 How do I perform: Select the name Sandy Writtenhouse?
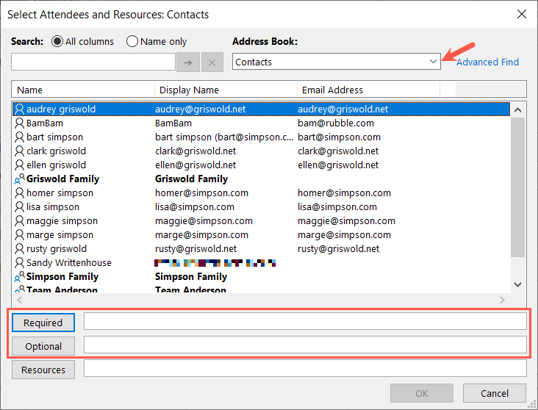point(69,263)
